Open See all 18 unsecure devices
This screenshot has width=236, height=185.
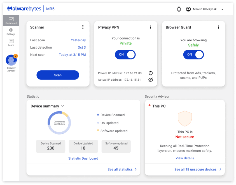(x=198, y=169)
